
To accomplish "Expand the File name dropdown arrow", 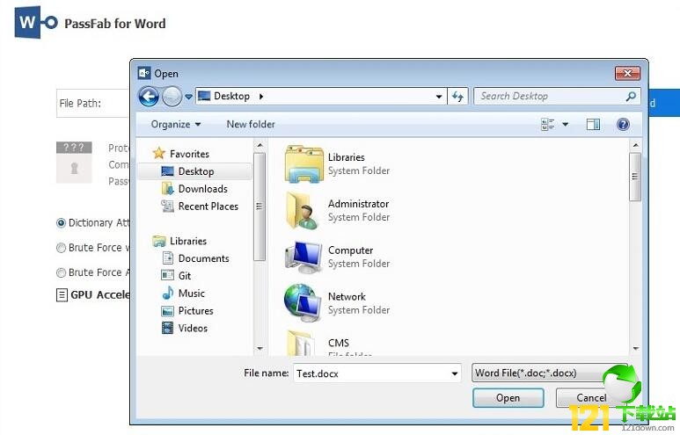I will click(455, 373).
